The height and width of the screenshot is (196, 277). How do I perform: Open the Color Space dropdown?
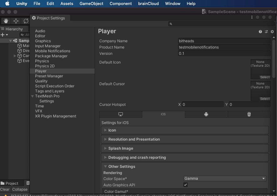pos(225,178)
